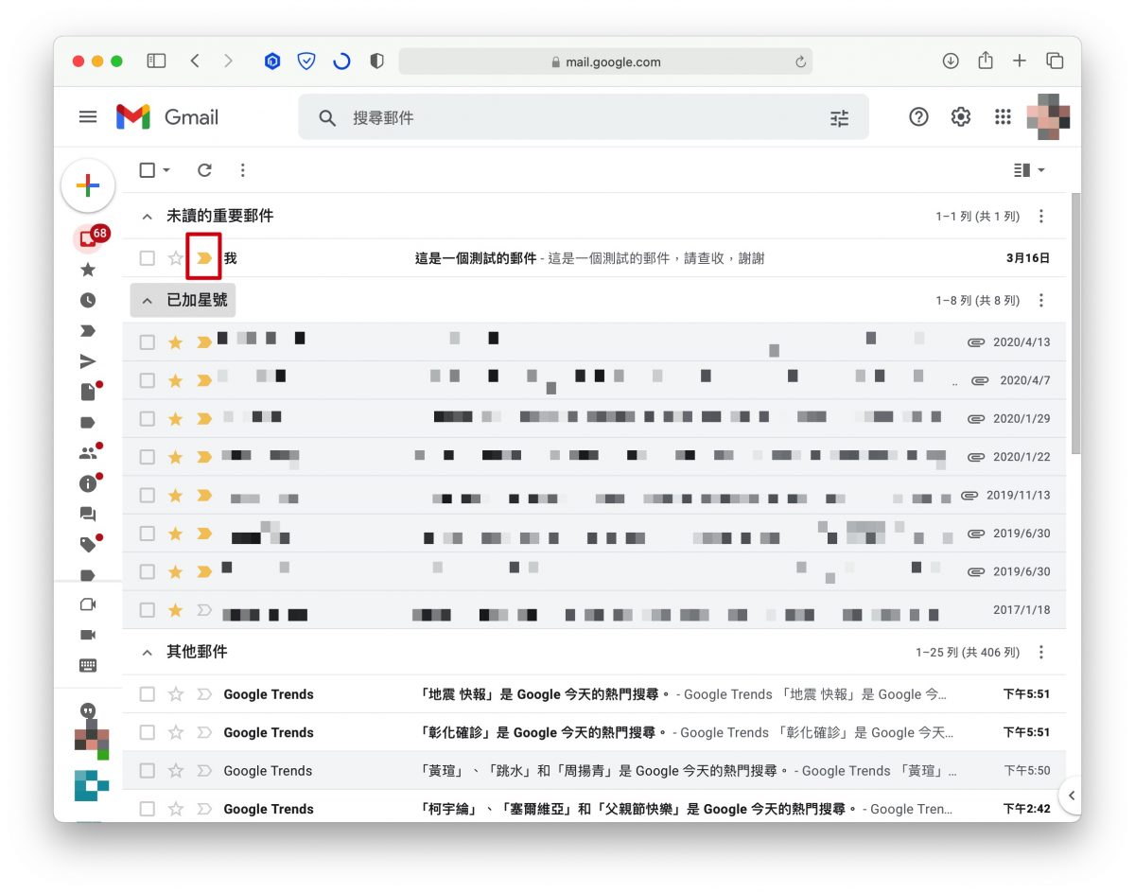1135x893 pixels.
Task: Click the Safari address bar mail.google.com
Action: point(605,61)
